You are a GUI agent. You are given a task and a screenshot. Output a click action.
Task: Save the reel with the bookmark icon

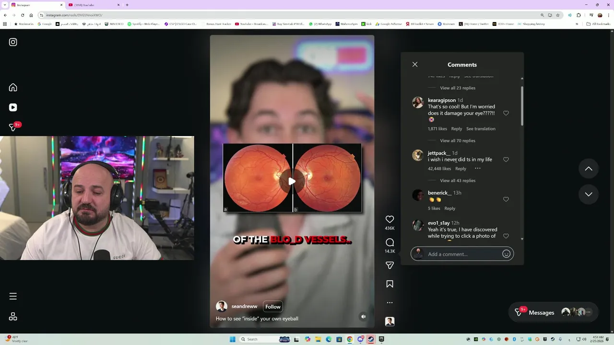[390, 284]
